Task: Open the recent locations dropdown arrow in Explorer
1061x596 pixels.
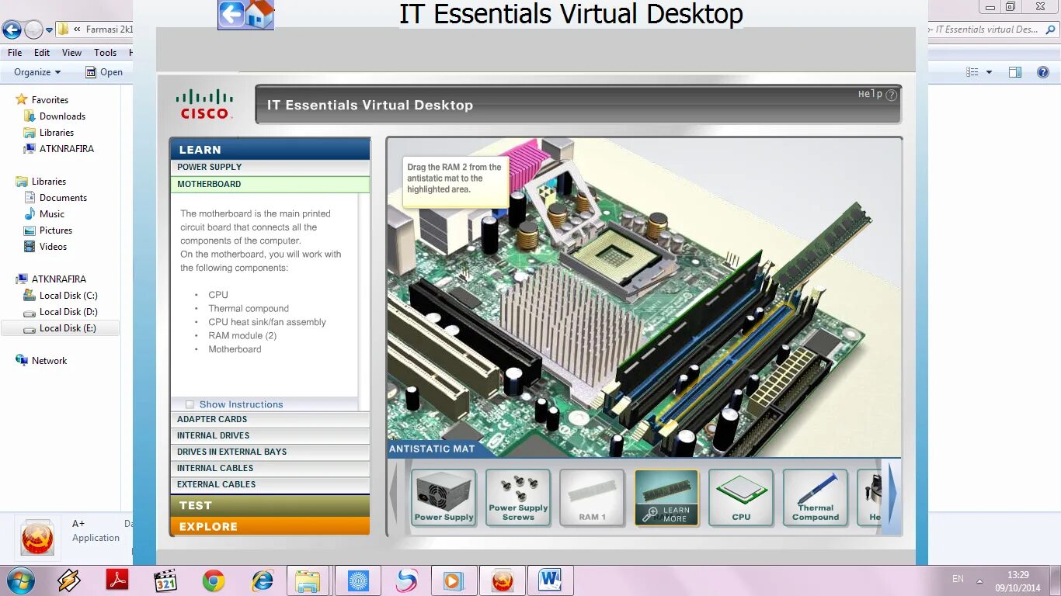Action: (x=50, y=30)
